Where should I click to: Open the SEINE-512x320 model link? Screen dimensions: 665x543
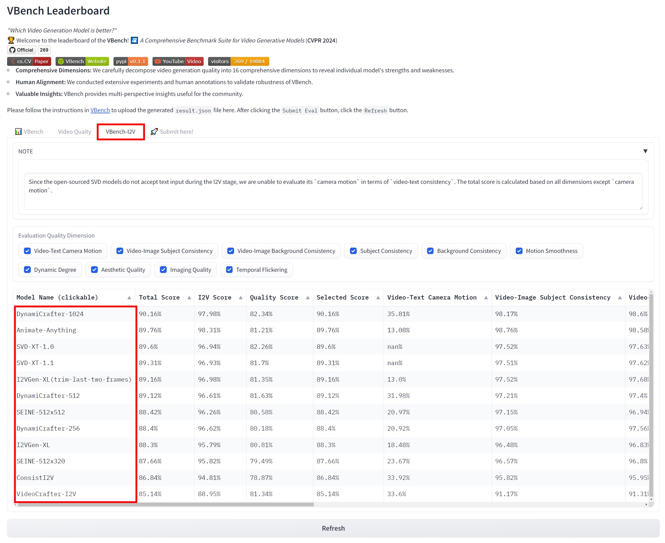(41, 461)
